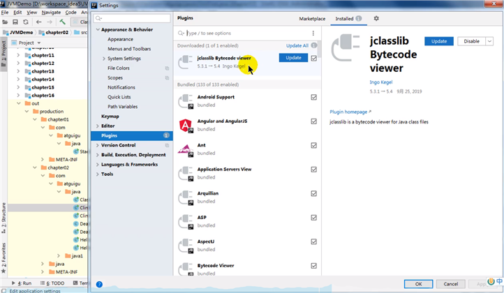Click Synchronize refresh icon in toolbar
Image resolution: width=504 pixels, height=293 pixels.
point(26,22)
